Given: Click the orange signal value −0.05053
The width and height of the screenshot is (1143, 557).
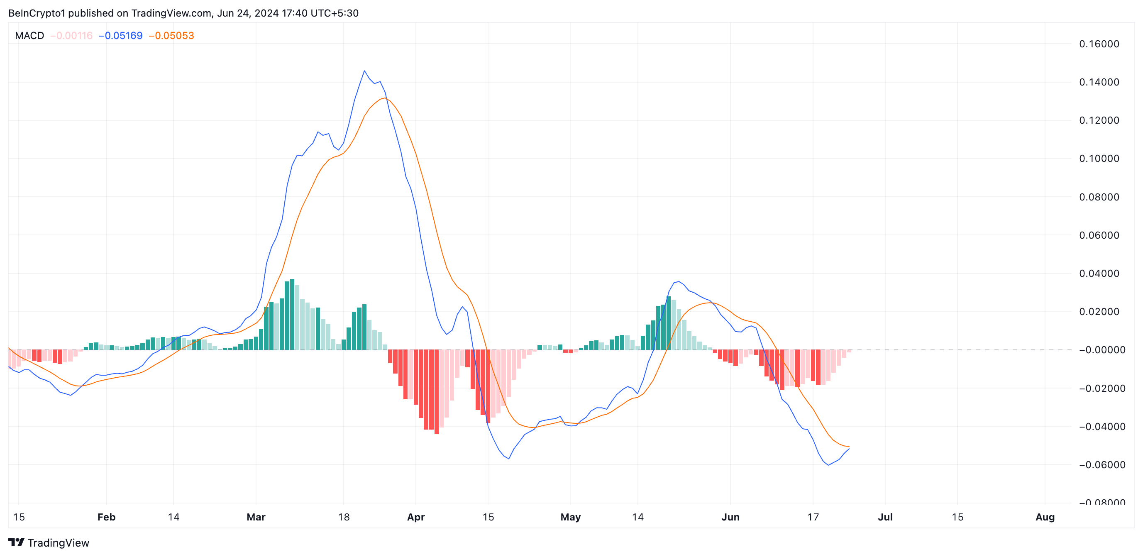Looking at the screenshot, I should [172, 36].
